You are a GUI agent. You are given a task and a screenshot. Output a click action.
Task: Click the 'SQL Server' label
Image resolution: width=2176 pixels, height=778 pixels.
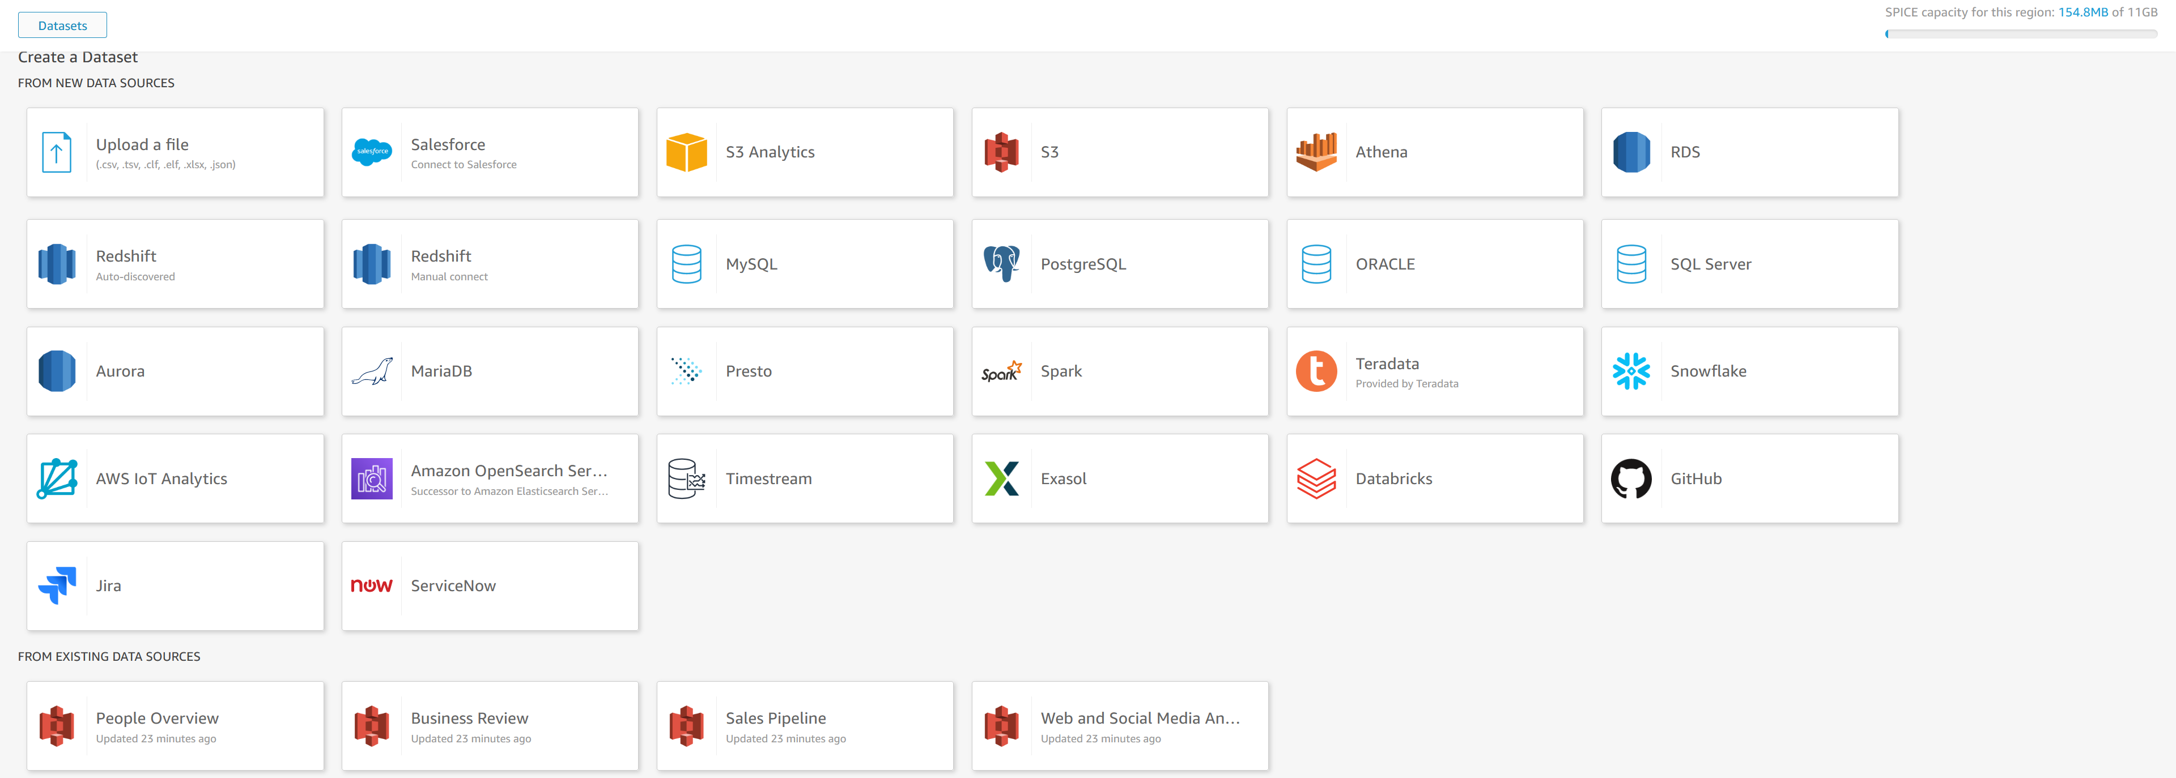tap(1711, 264)
